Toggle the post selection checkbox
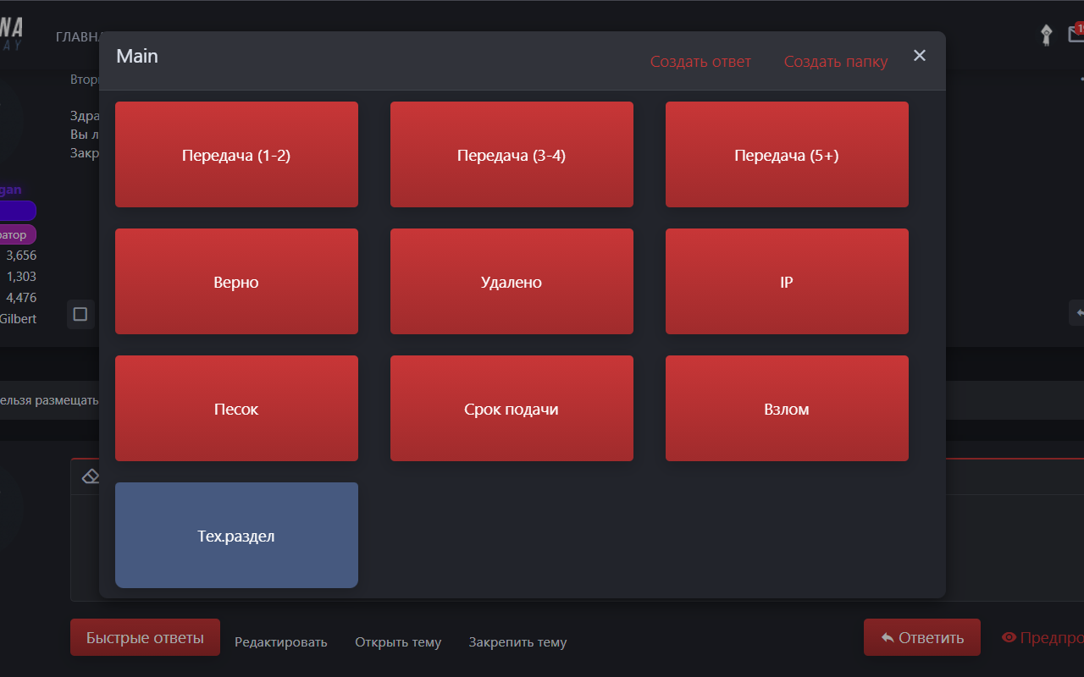Viewport: 1084px width, 677px height. 80,314
